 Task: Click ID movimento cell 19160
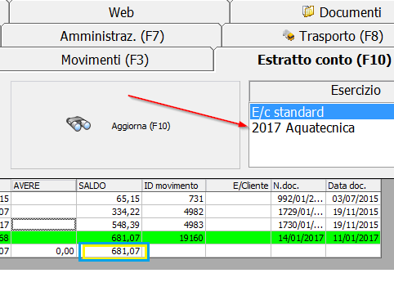pyautogui.click(x=174, y=238)
